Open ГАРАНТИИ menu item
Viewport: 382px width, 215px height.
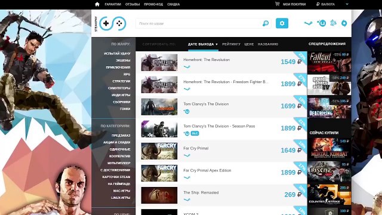click(113, 4)
